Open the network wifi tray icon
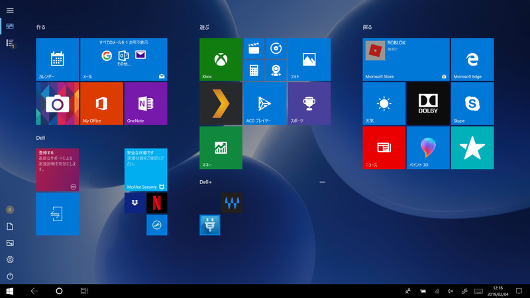The image size is (530, 298). point(437,291)
